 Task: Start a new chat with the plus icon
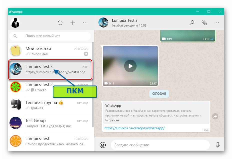[73, 23]
